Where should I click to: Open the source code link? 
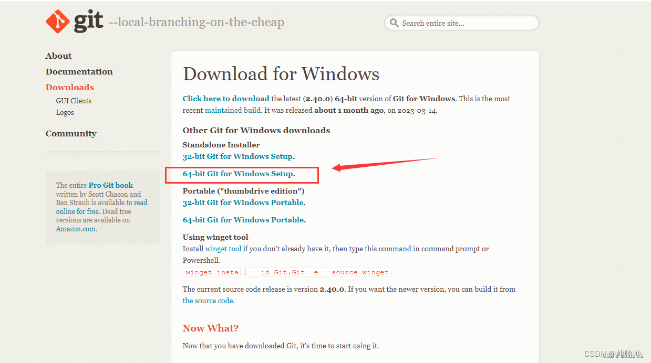click(x=208, y=301)
